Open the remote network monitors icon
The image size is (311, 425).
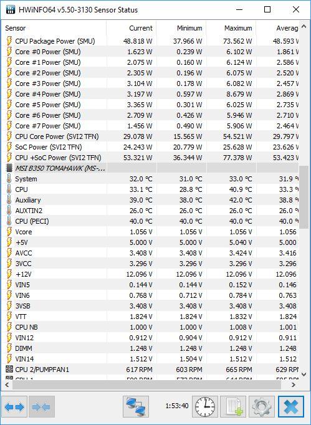coord(136,406)
